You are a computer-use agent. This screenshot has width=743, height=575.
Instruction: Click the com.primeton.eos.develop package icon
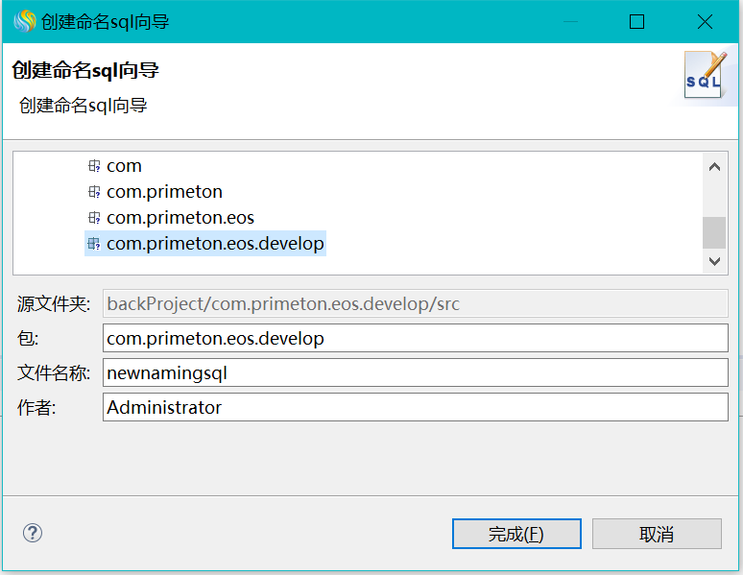[x=94, y=244]
